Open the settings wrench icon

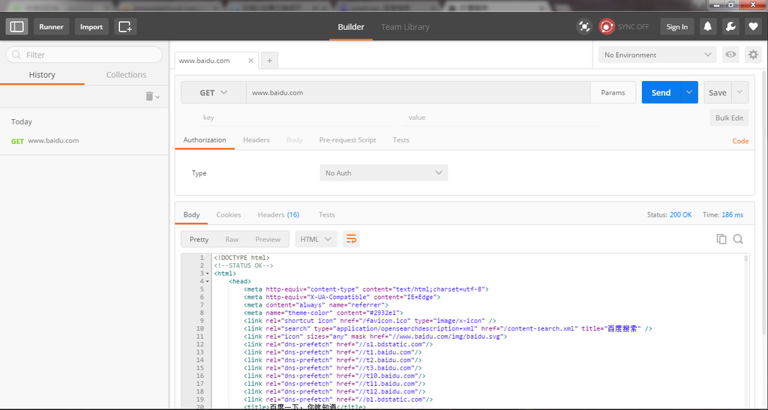(x=730, y=26)
